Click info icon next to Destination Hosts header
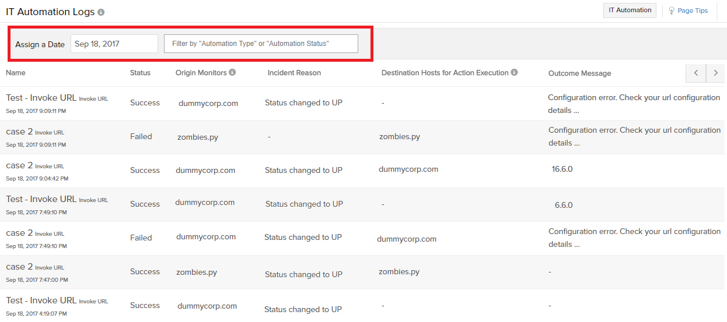 click(514, 73)
